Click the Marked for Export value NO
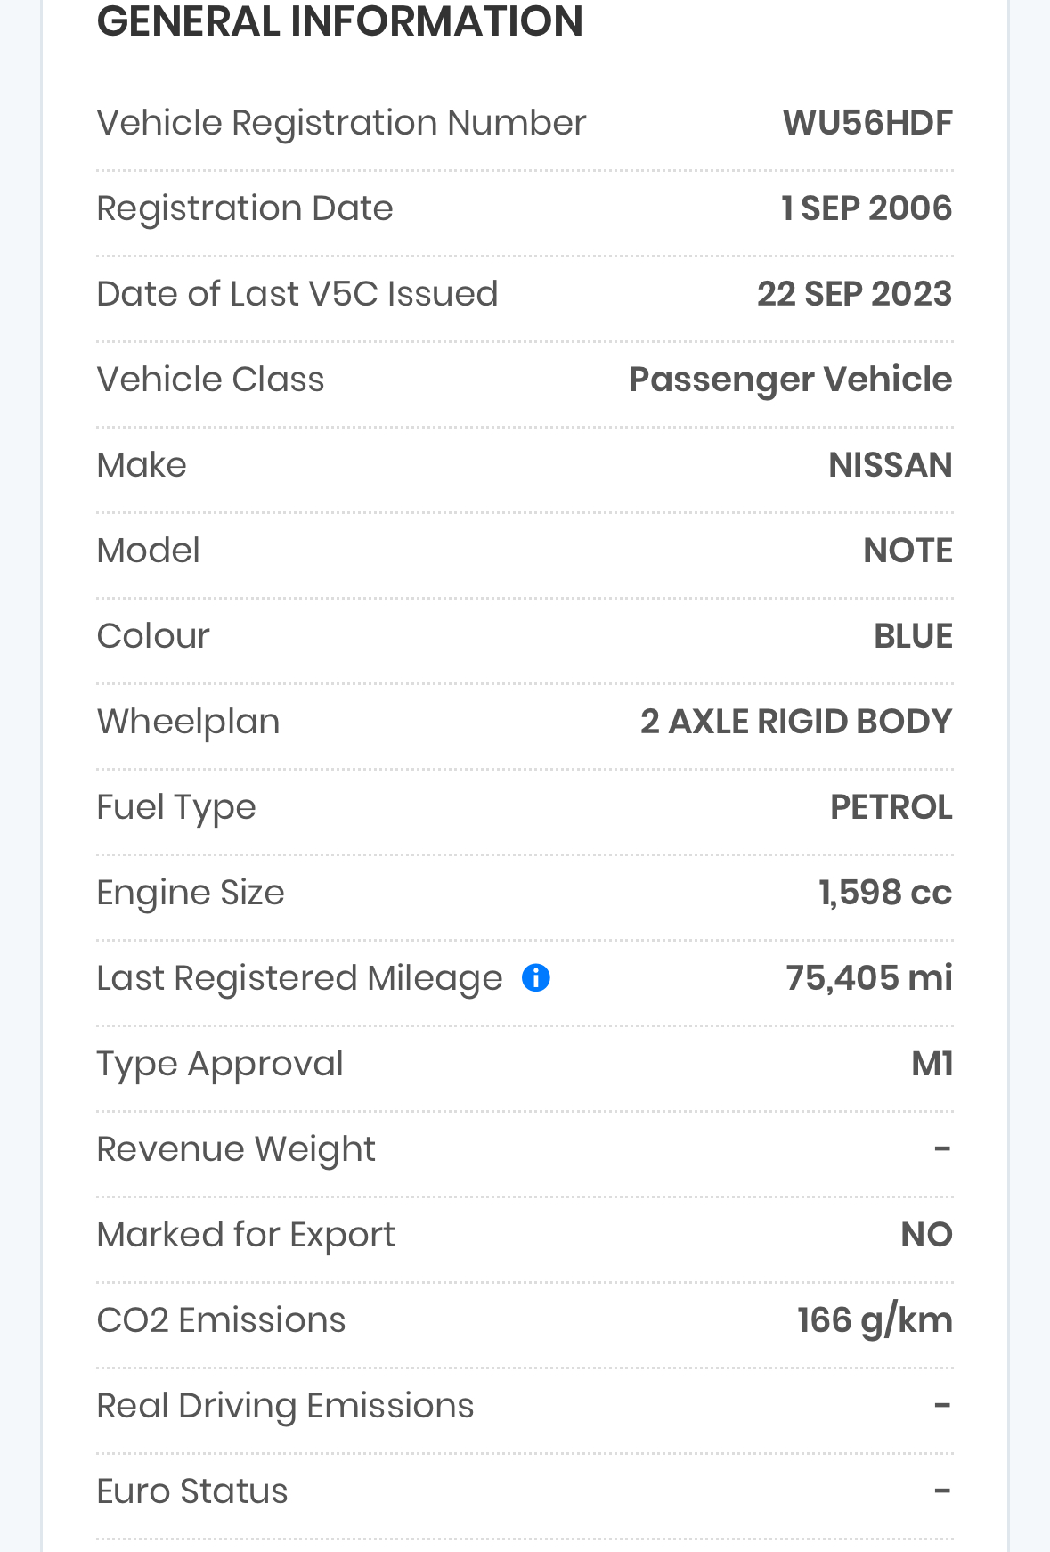 [926, 1235]
